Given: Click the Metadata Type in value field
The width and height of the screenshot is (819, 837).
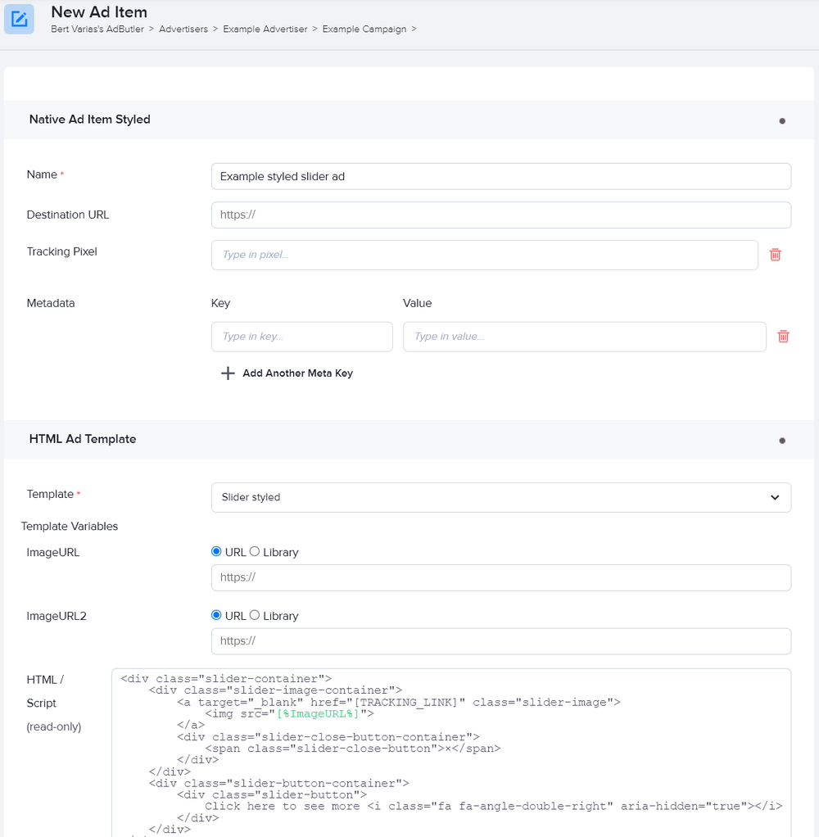Looking at the screenshot, I should pyautogui.click(x=585, y=337).
